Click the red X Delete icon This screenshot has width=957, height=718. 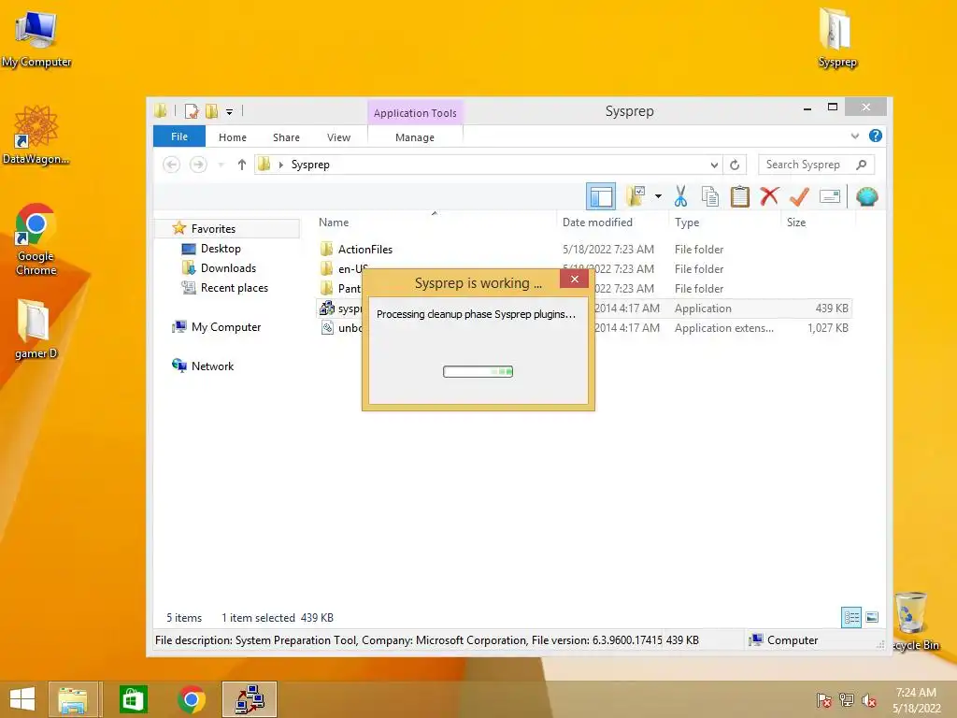(x=769, y=196)
